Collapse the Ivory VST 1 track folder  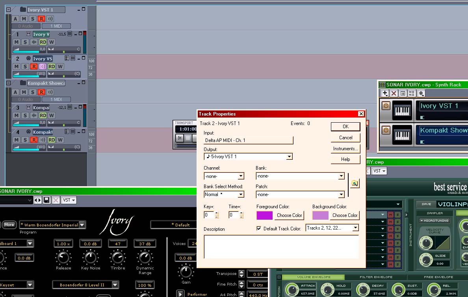[x=8, y=9]
